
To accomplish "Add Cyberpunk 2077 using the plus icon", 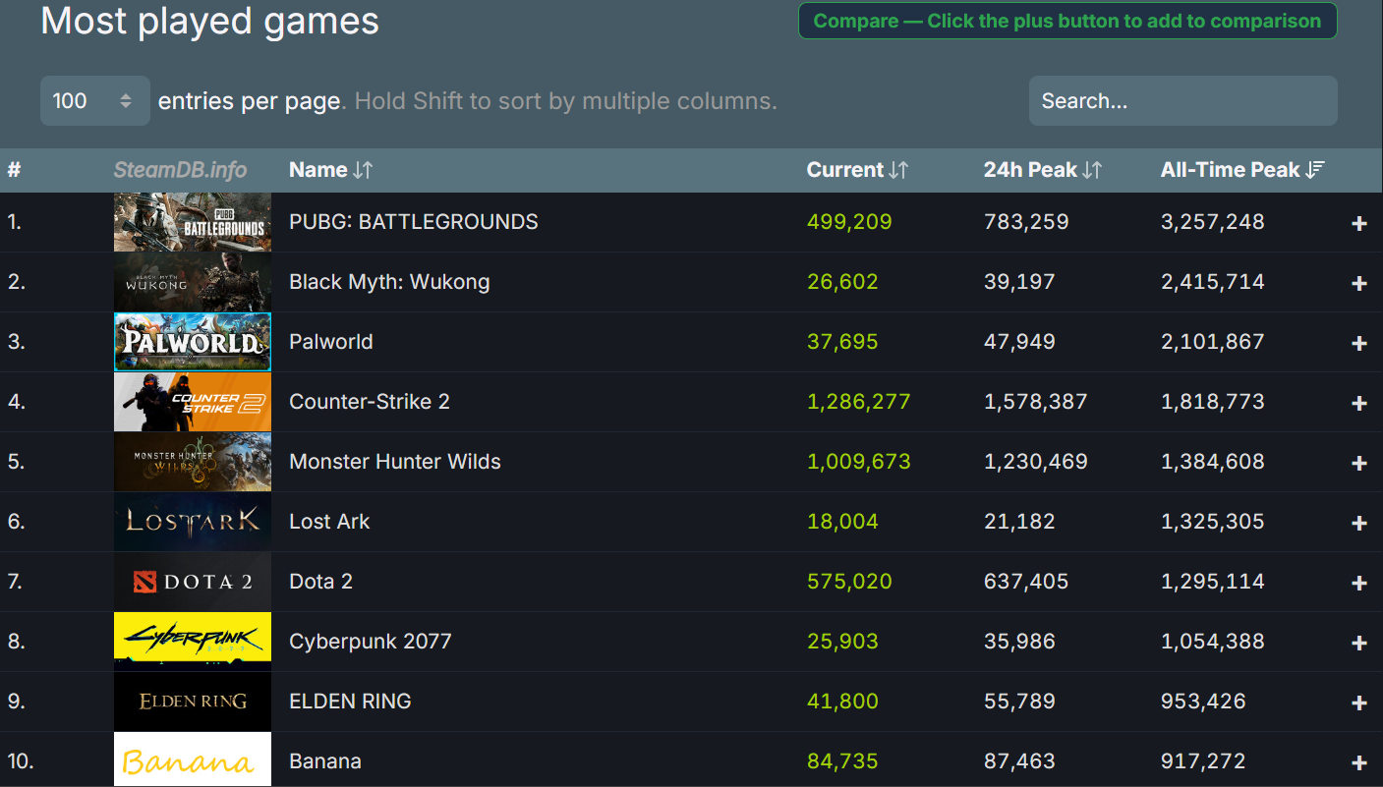I will (x=1358, y=642).
